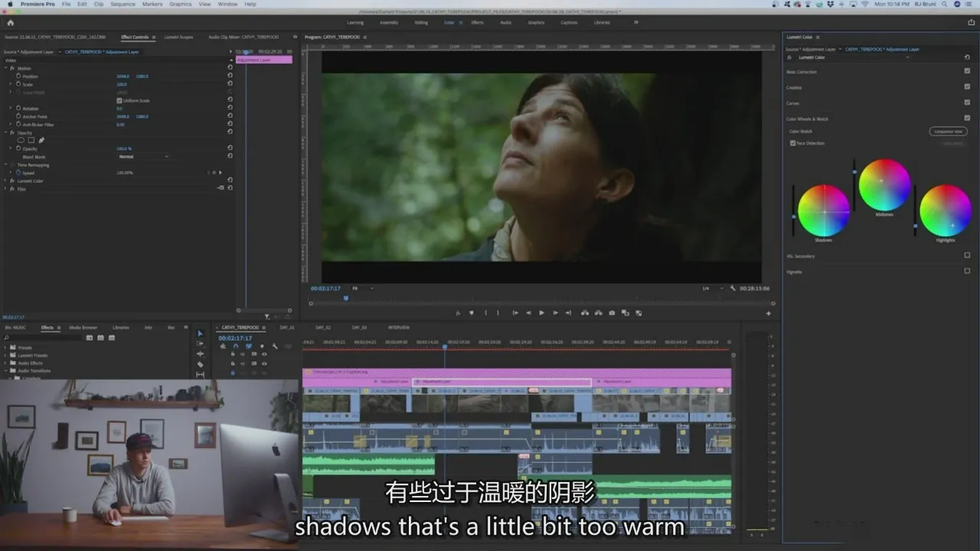
Task: Open the quick export share icon
Action: [x=972, y=22]
